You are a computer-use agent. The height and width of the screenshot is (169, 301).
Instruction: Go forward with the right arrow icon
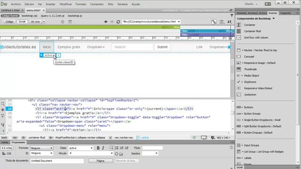point(112,22)
